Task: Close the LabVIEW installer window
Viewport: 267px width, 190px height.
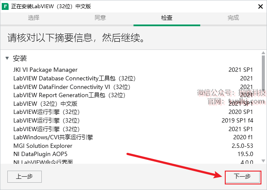Action: [261, 6]
